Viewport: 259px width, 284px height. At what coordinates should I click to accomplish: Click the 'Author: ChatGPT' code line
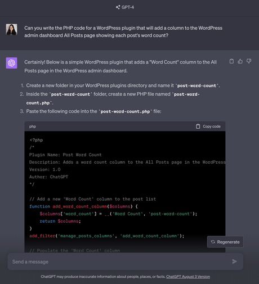48,177
